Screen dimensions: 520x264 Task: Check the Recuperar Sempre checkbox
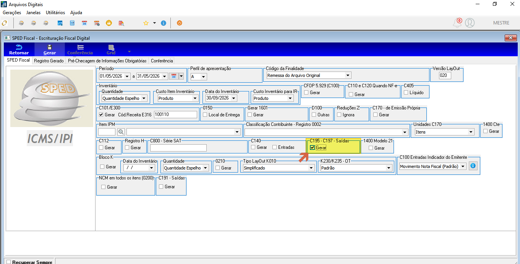pyautogui.click(x=9, y=262)
